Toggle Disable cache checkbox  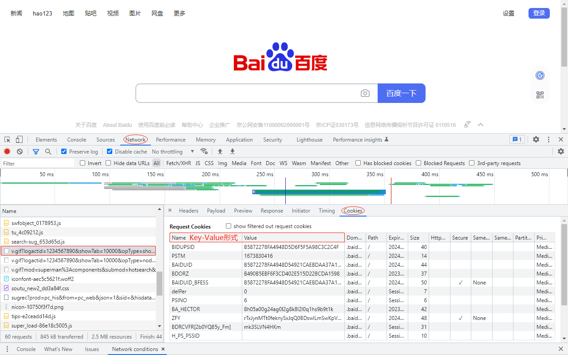(110, 151)
